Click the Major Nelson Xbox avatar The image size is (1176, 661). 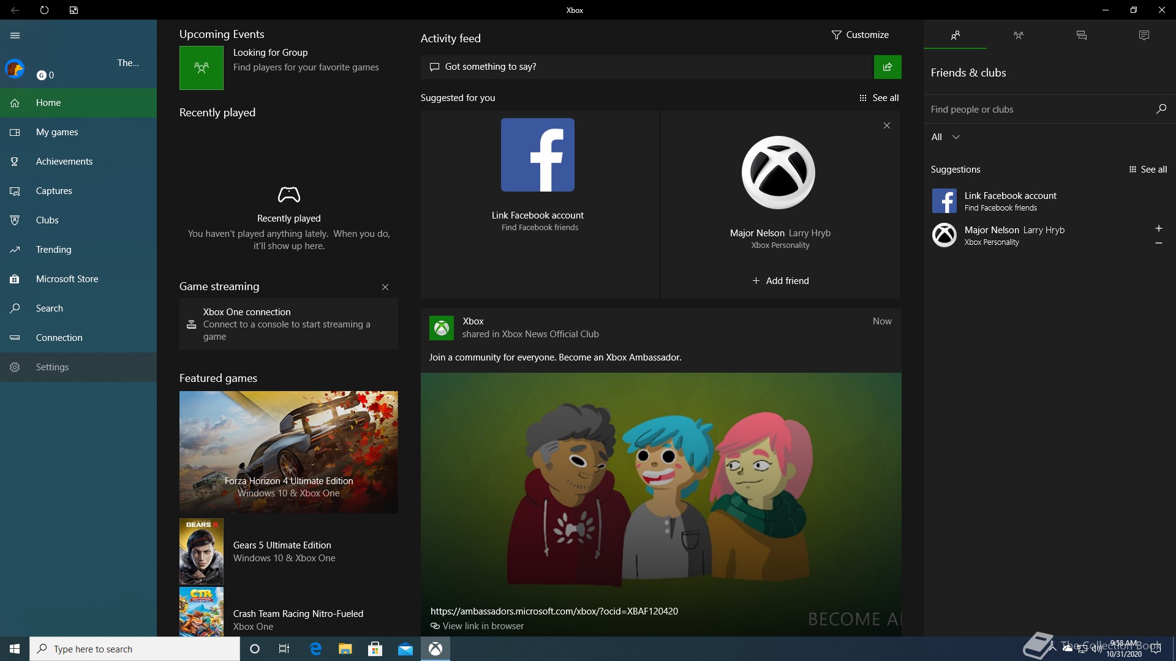click(778, 173)
